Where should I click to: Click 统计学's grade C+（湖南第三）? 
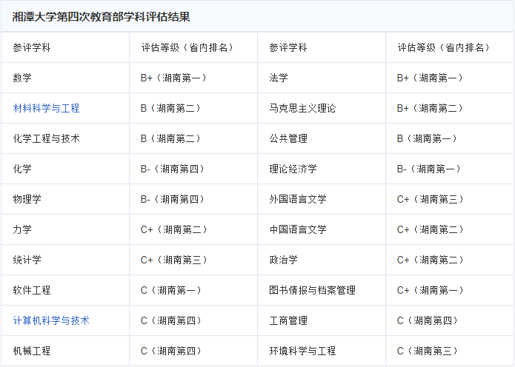pyautogui.click(x=173, y=260)
